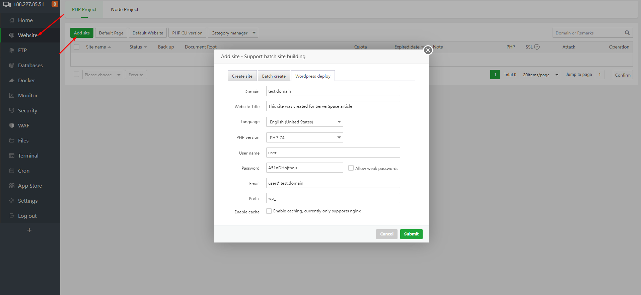
Task: Click the Cron calendar icon
Action: 12,171
